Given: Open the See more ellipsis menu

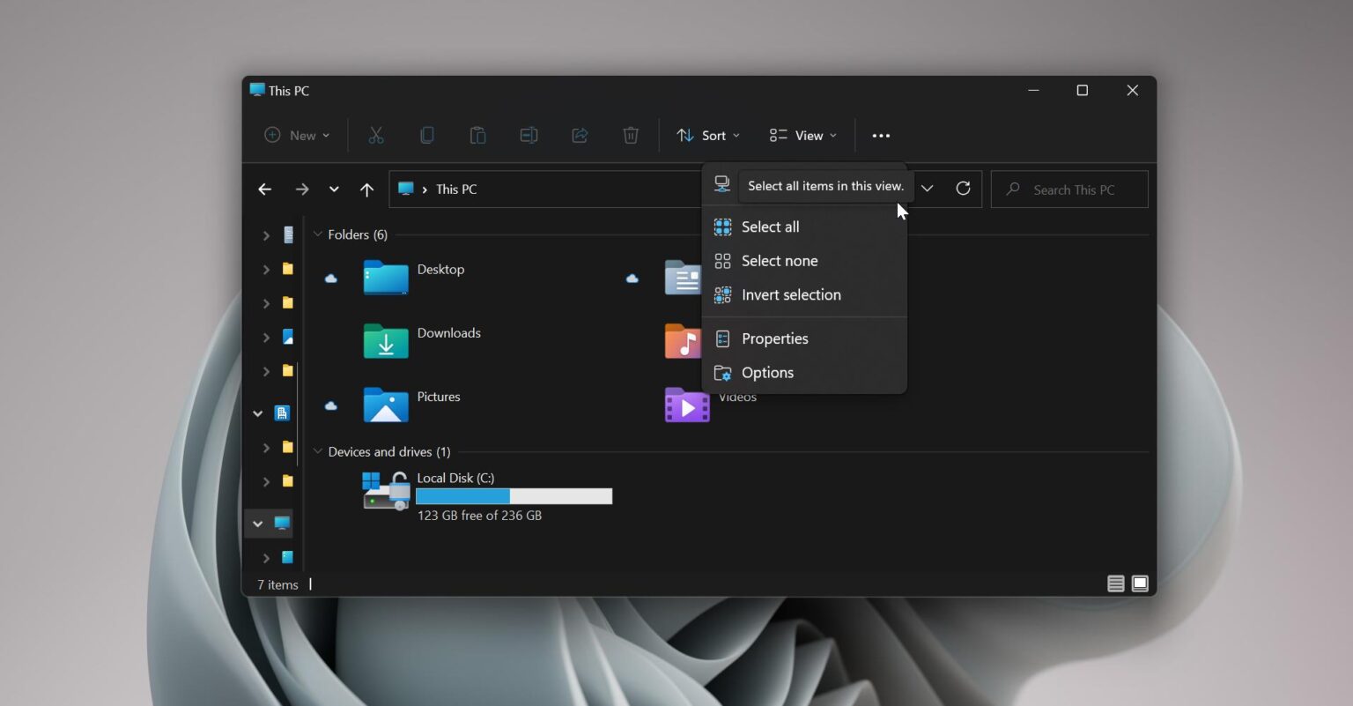Looking at the screenshot, I should [881, 135].
